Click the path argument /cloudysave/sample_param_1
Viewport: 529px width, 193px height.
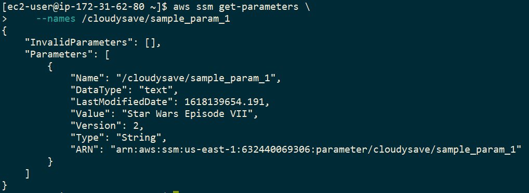[x=156, y=19]
